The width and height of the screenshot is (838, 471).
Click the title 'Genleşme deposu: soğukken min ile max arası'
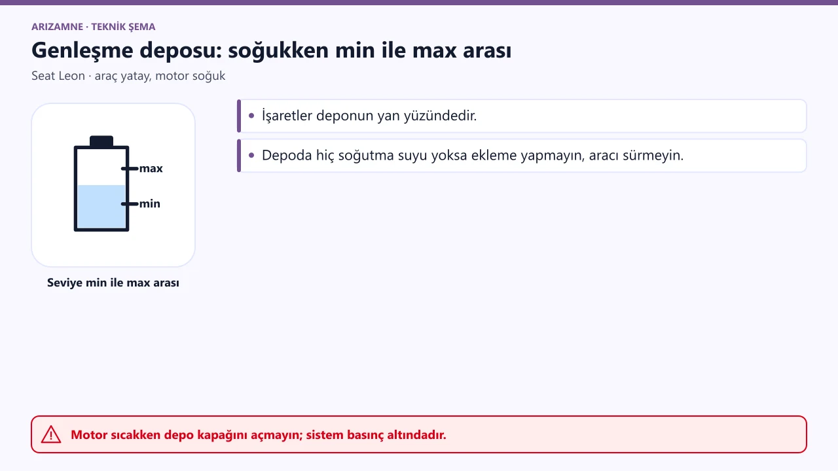click(272, 50)
